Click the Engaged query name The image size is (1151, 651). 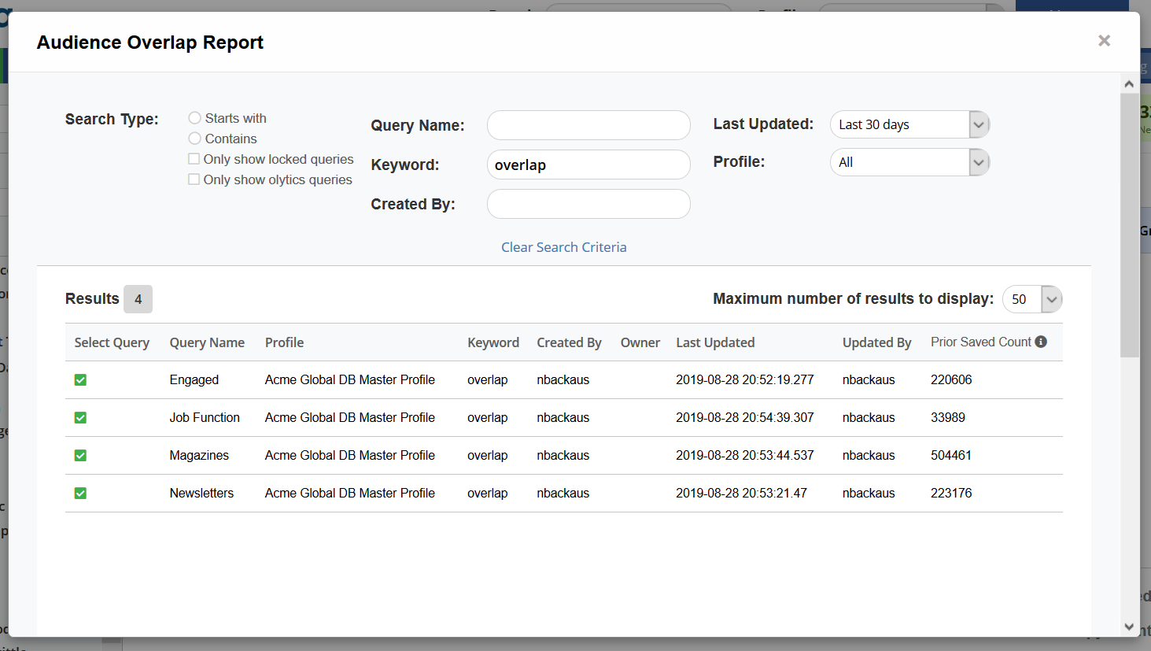pos(194,380)
